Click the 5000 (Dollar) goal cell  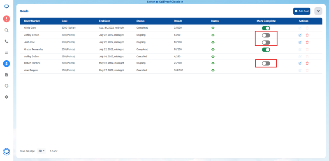[68, 28]
